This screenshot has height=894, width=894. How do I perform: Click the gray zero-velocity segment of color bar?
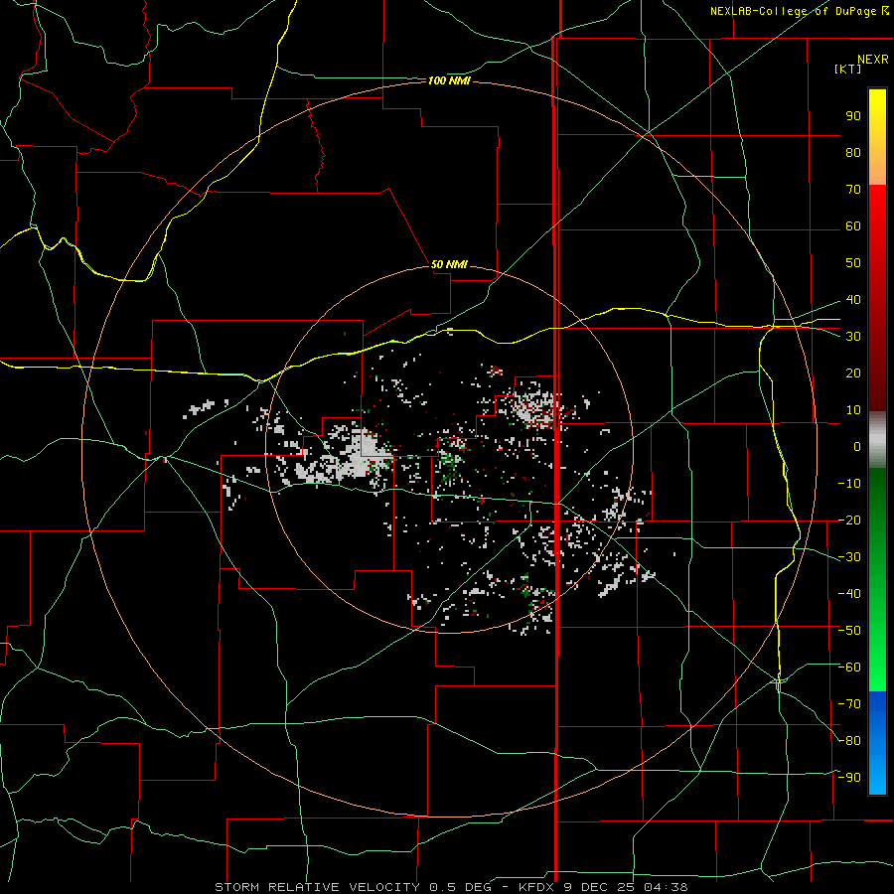coord(877,440)
